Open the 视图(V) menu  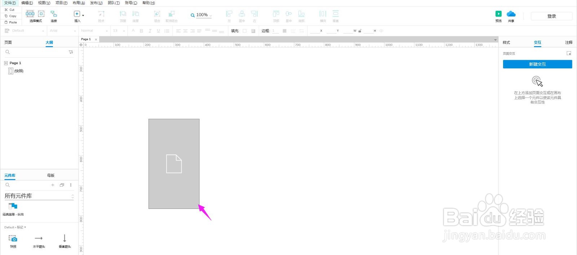44,3
